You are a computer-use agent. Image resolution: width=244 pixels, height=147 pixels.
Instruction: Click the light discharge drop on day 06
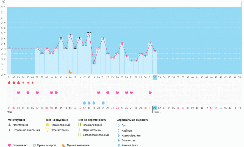[33, 83]
